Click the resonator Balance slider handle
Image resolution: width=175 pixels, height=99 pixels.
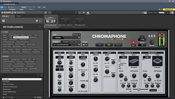coord(139,89)
